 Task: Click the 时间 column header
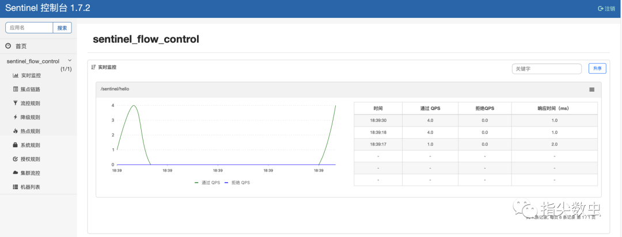click(378, 108)
